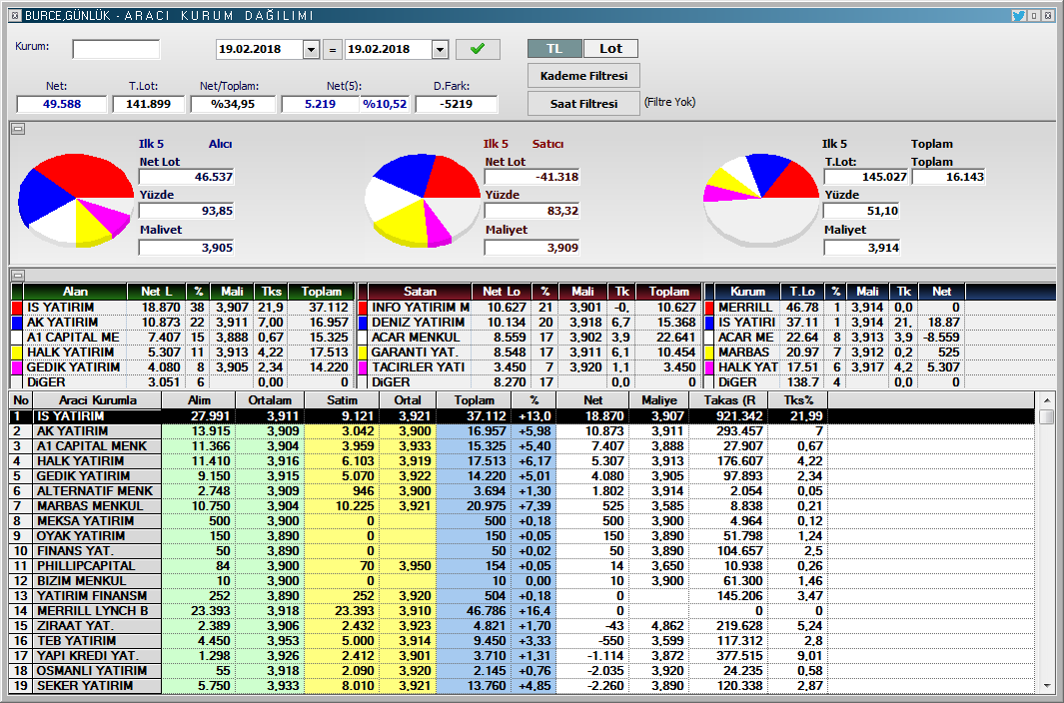Select the OYAK YATIRIM row
The height and width of the screenshot is (703, 1064).
point(523,535)
